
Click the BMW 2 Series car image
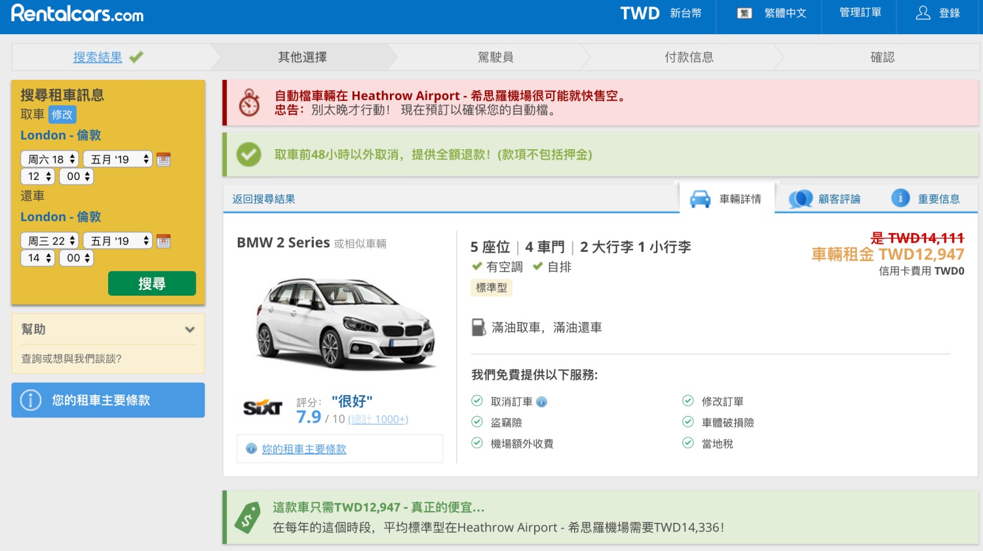coord(345,323)
